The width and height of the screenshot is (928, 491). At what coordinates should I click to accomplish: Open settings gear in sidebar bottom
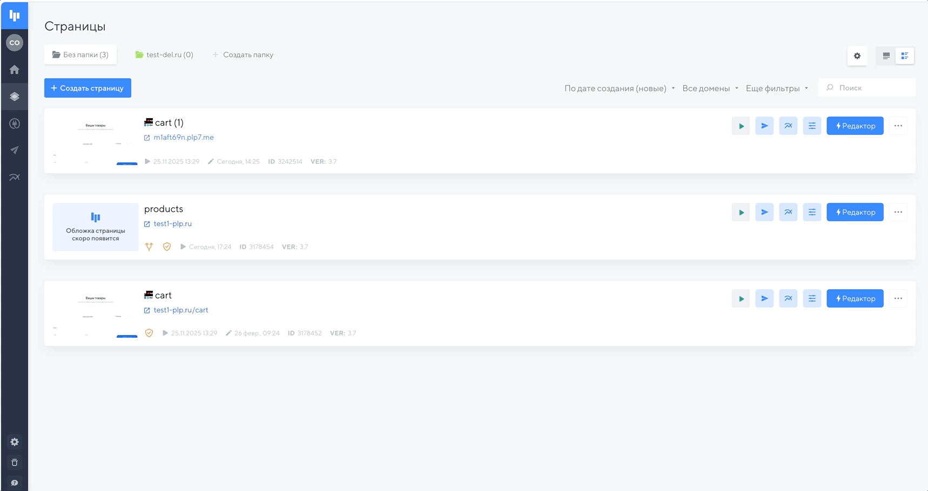15,442
